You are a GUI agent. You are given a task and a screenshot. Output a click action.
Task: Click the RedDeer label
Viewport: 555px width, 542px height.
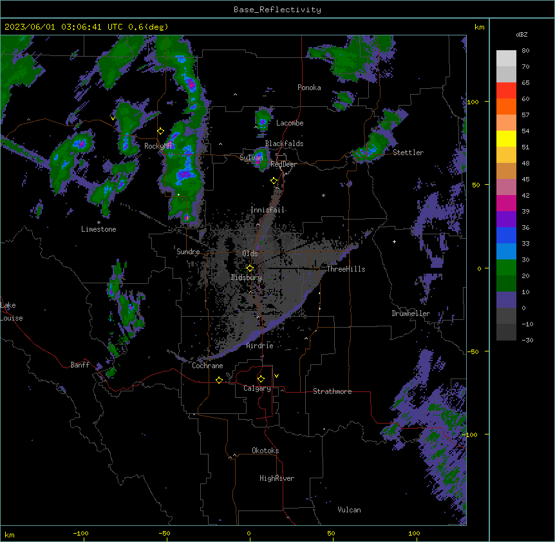pyautogui.click(x=283, y=165)
